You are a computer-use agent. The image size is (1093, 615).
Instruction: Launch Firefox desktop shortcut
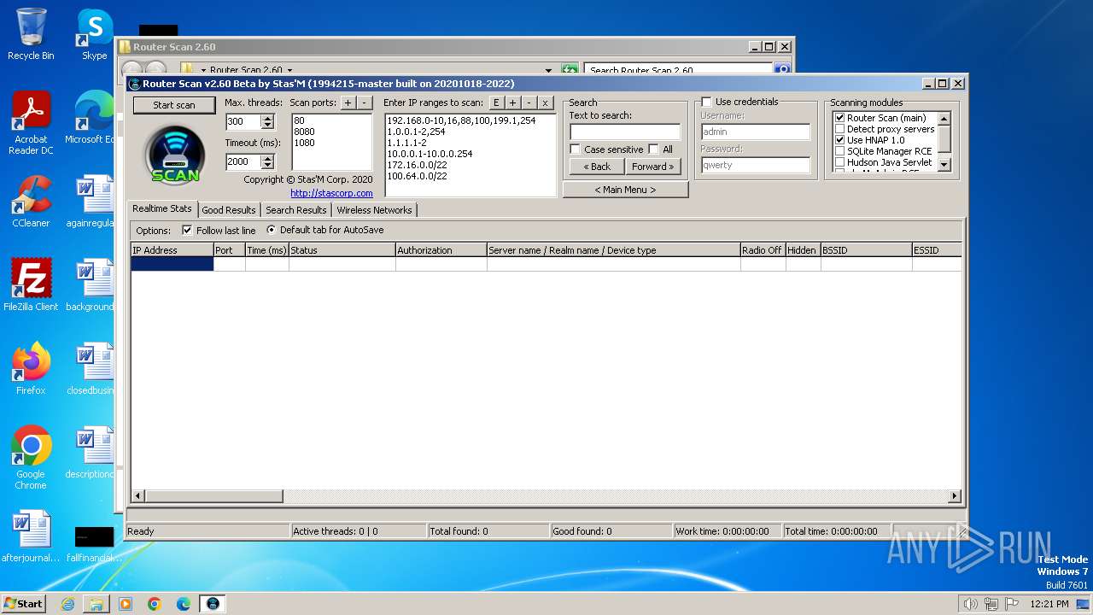click(31, 369)
